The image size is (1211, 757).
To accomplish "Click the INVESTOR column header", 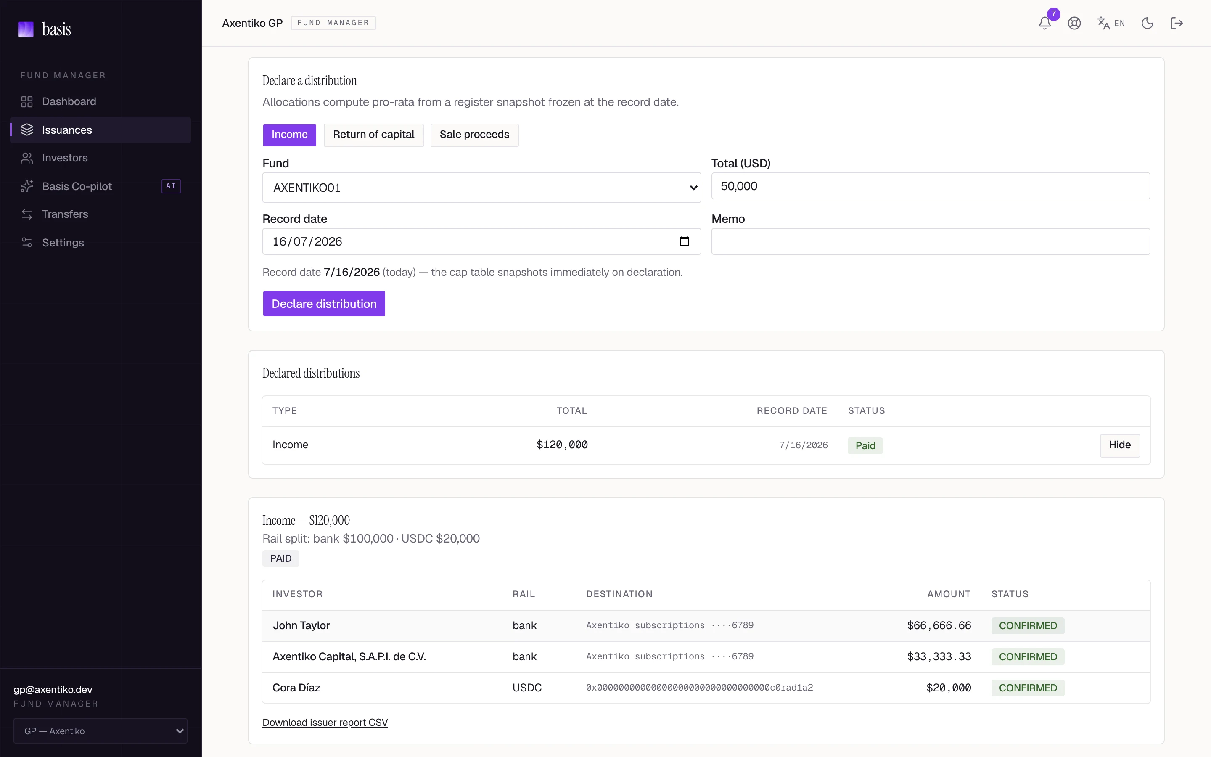I will [297, 594].
